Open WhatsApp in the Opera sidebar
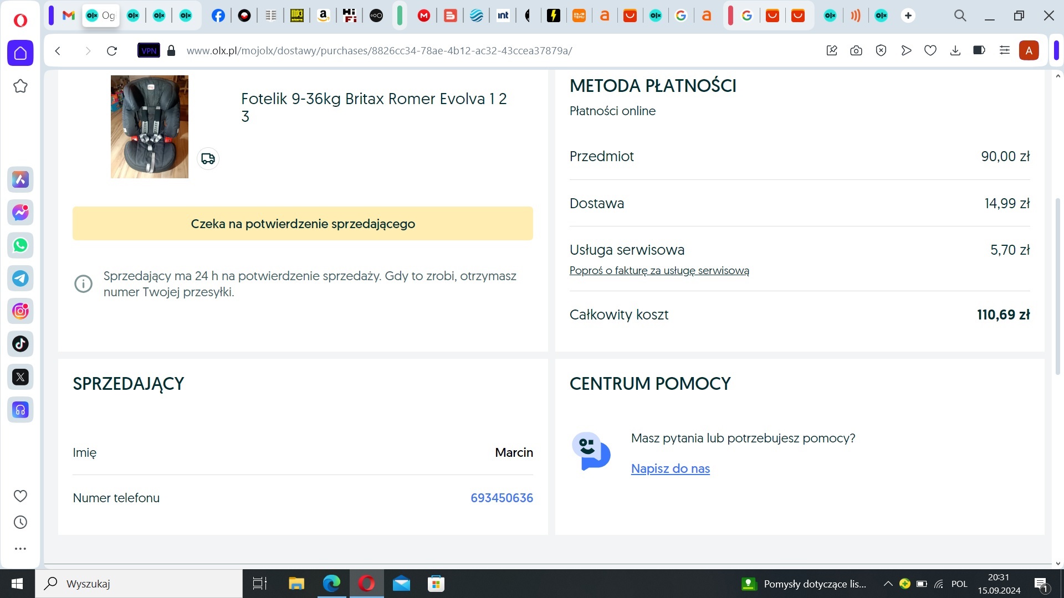Screen dimensions: 1064x598 point(21,245)
